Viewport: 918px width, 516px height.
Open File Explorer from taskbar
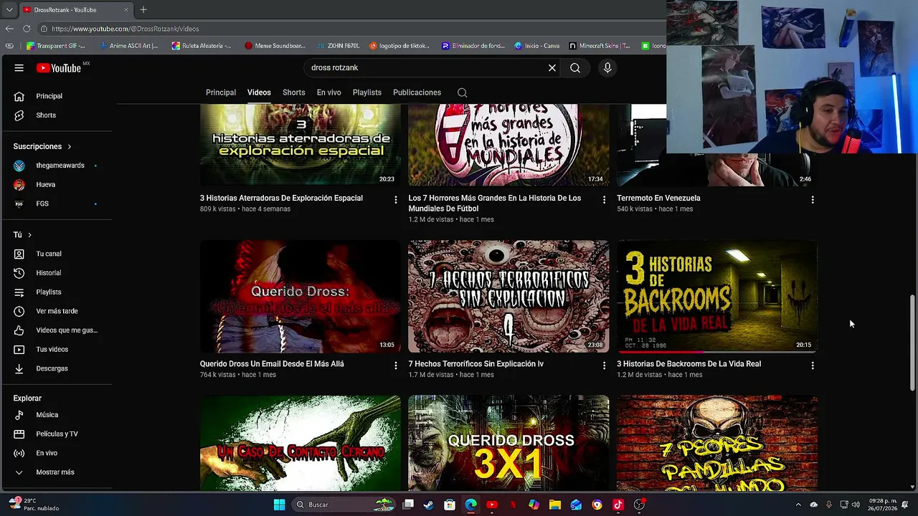[x=555, y=505]
